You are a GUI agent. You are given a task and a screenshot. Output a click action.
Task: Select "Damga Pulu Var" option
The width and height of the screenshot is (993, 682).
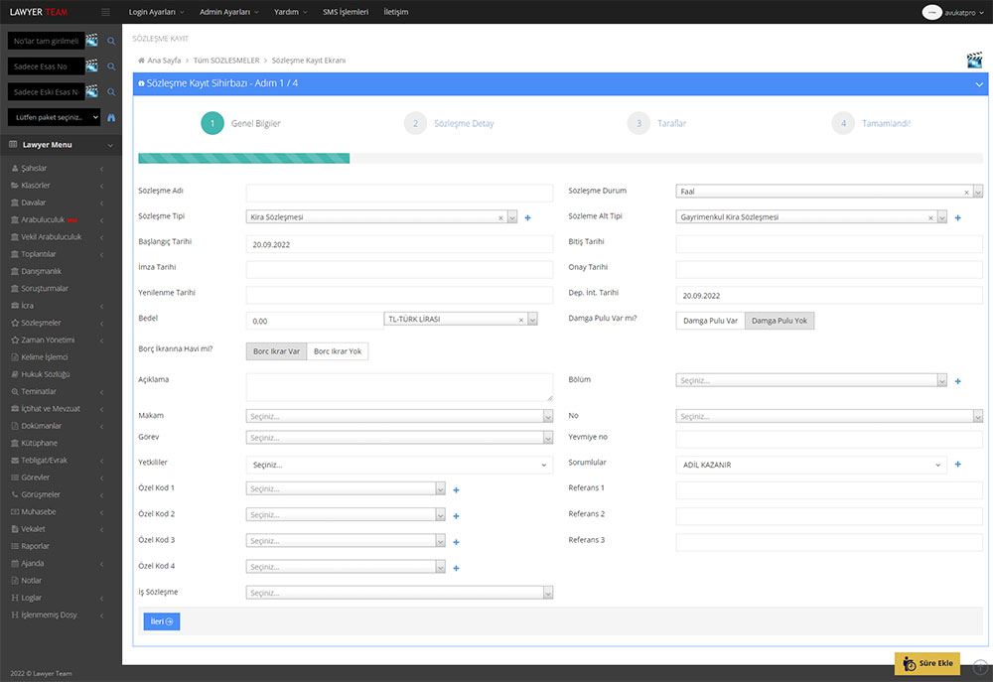pyautogui.click(x=710, y=321)
